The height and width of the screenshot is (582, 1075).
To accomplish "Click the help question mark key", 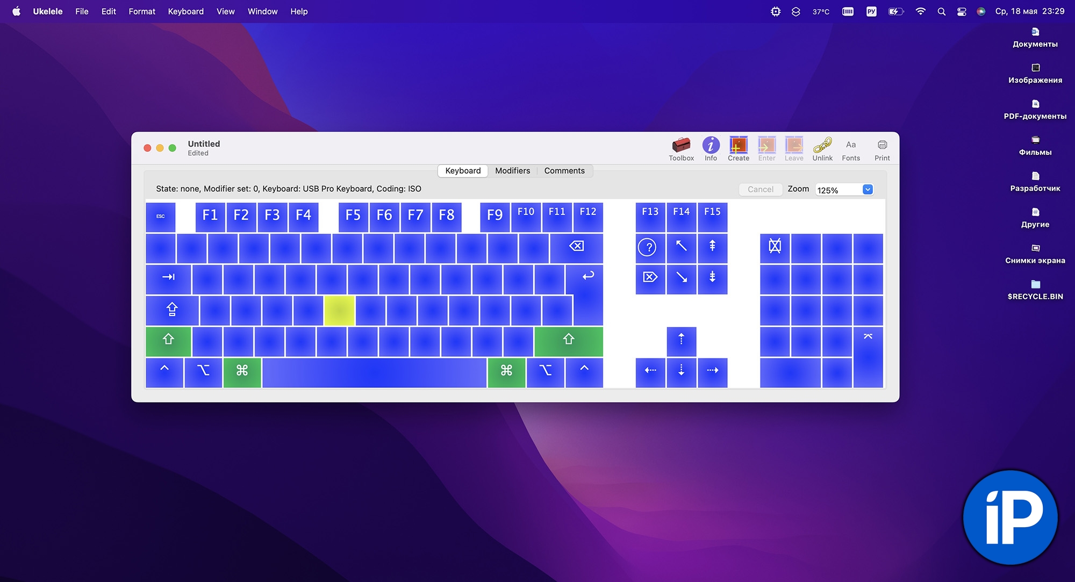I will pyautogui.click(x=649, y=247).
